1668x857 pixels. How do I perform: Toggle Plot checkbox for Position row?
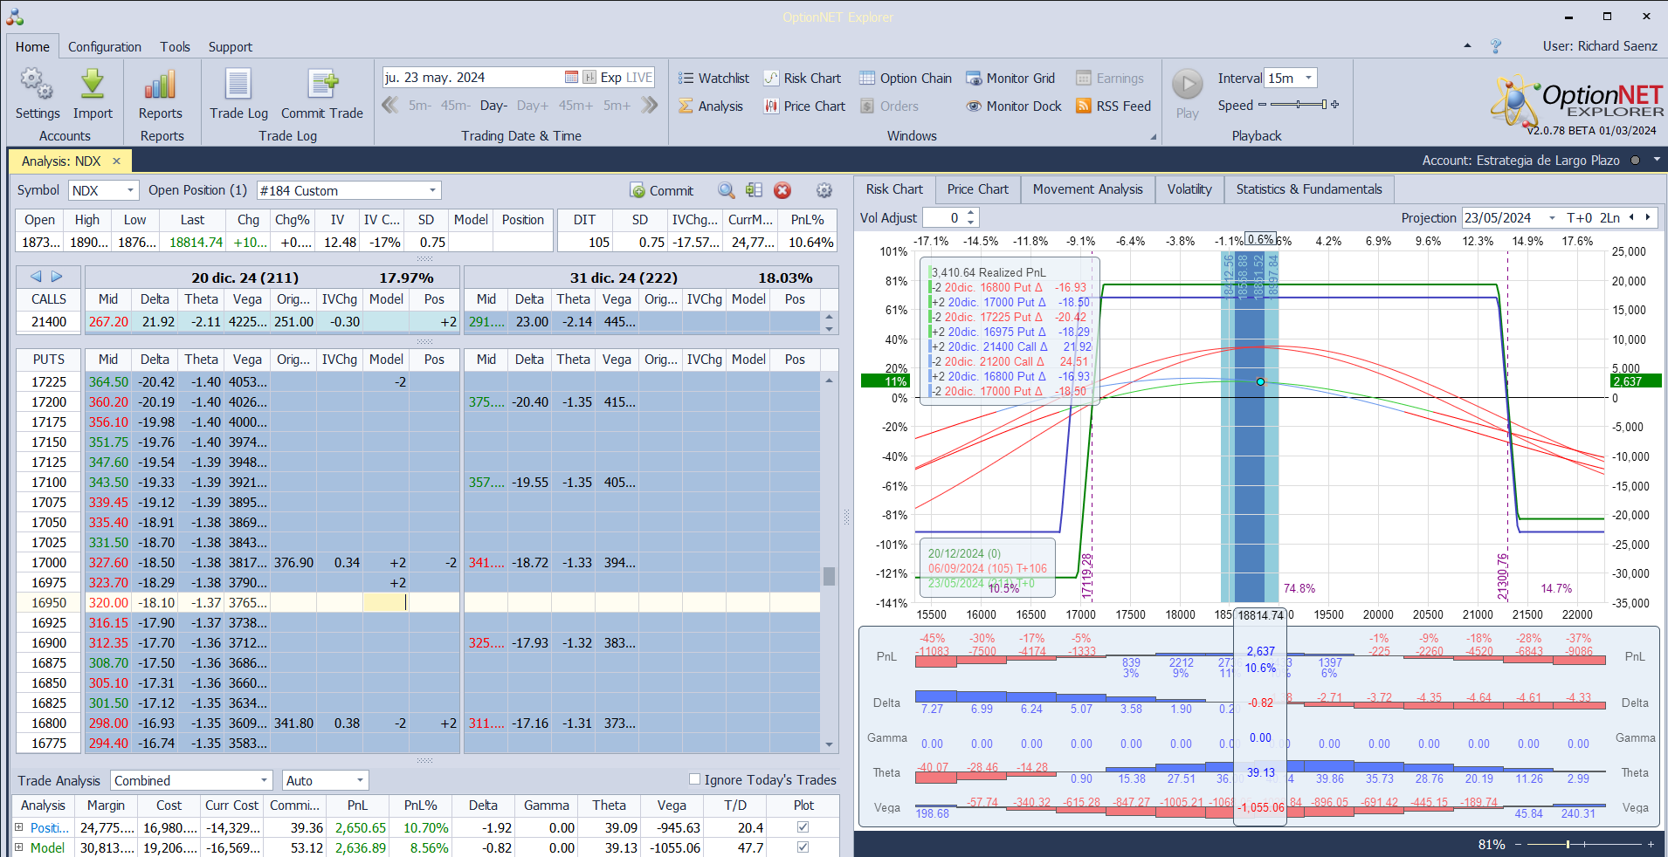tap(803, 826)
